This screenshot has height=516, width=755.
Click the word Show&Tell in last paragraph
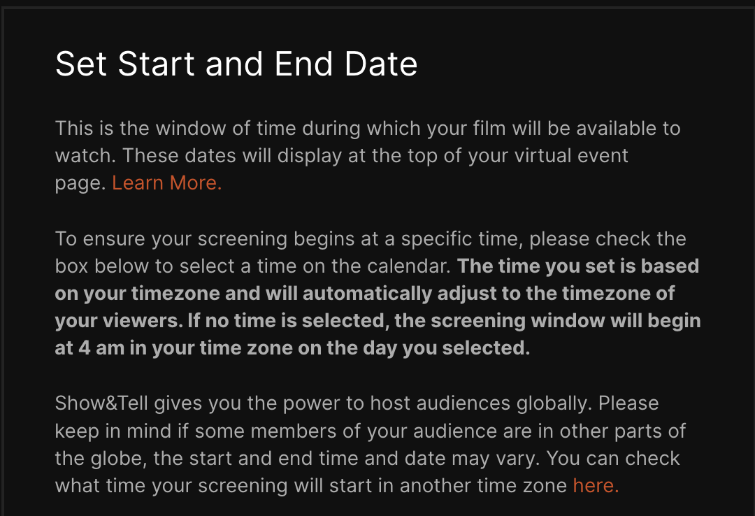(x=101, y=403)
